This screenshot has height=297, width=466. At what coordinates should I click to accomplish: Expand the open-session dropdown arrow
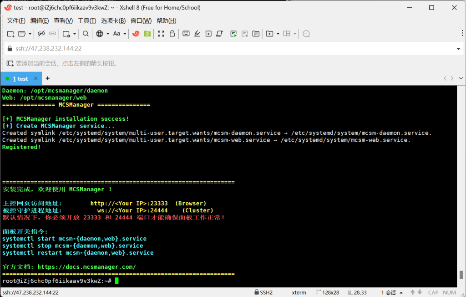coord(30,34)
